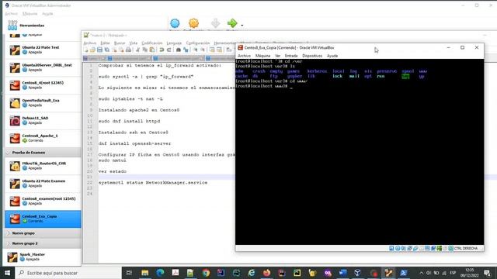The width and height of the screenshot is (497, 279).
Task: Click line 11 sudo dnf install httpd
Action: 130,121
